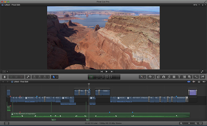Toggle the Inspector panel

click(x=196, y=77)
